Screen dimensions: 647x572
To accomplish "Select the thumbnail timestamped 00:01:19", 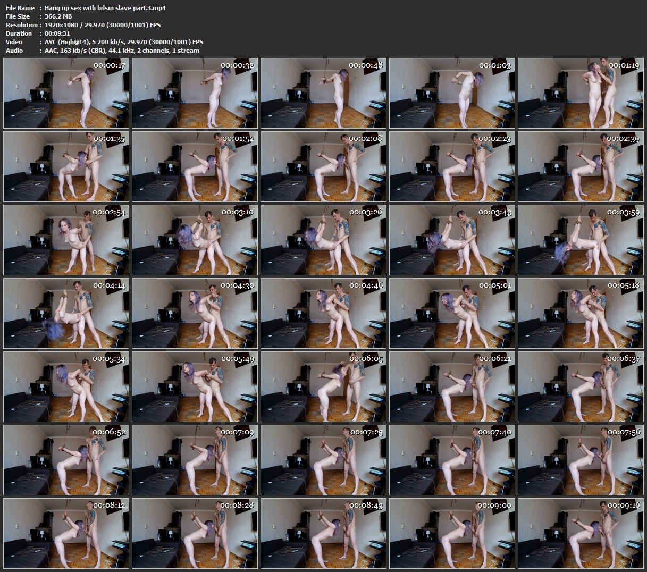I will pos(581,94).
